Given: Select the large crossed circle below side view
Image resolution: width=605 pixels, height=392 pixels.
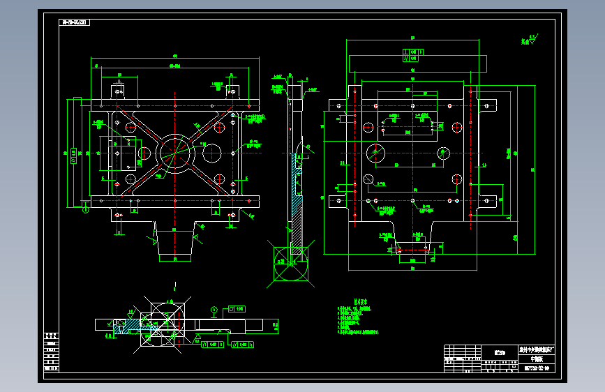Looking at the screenshot, I should click(291, 264).
